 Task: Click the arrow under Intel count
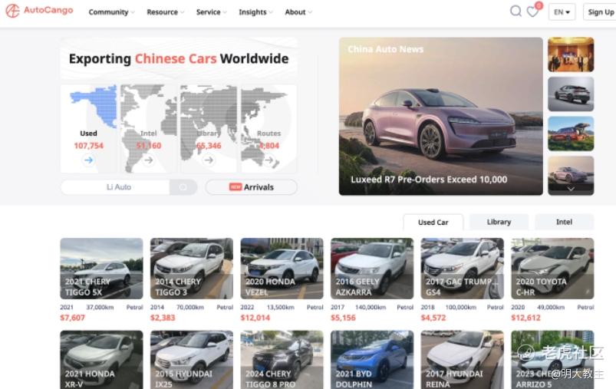tap(149, 160)
